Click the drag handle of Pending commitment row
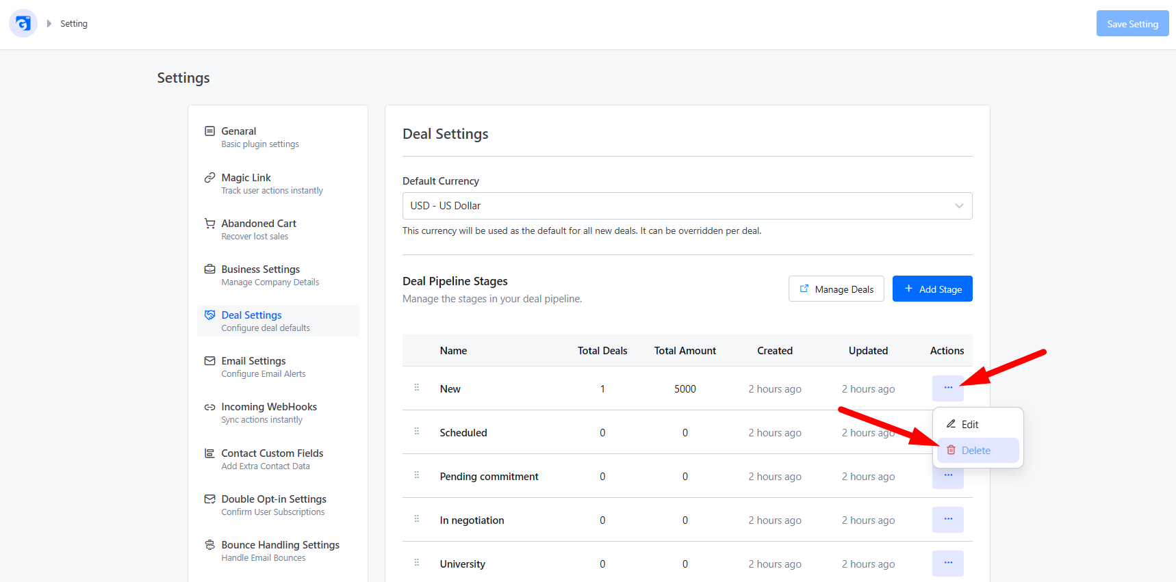Viewport: 1176px width, 582px height. tap(416, 475)
